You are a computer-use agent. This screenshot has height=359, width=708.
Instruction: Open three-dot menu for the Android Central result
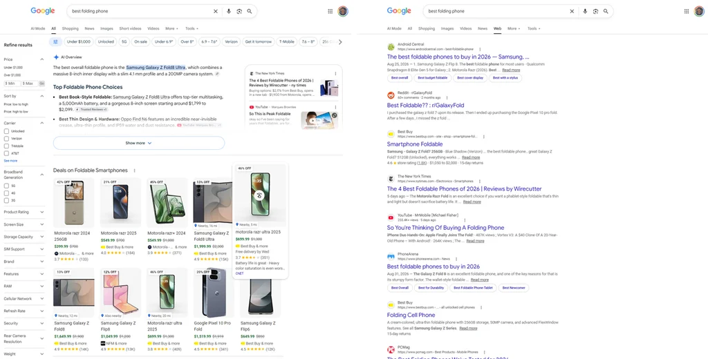[480, 49]
